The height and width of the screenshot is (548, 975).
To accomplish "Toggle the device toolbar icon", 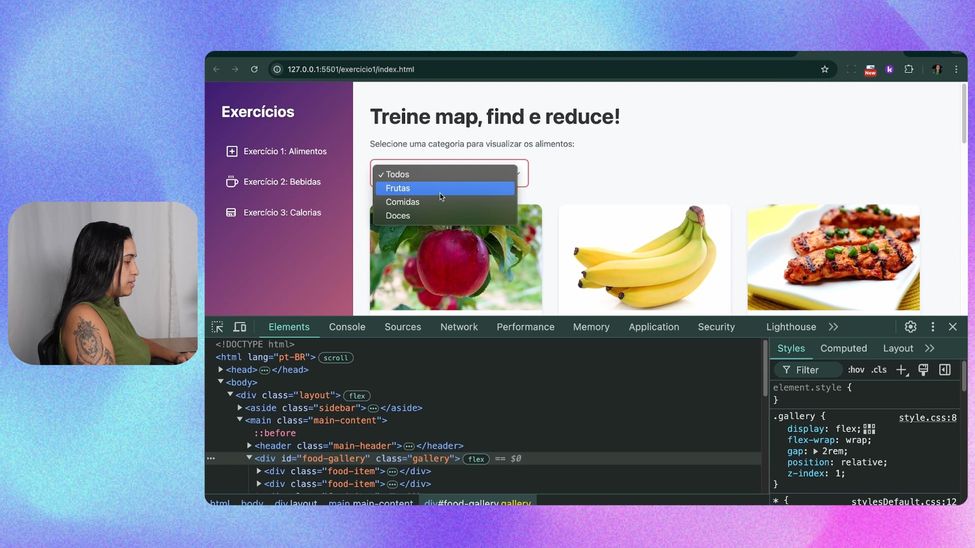I will pyautogui.click(x=240, y=327).
